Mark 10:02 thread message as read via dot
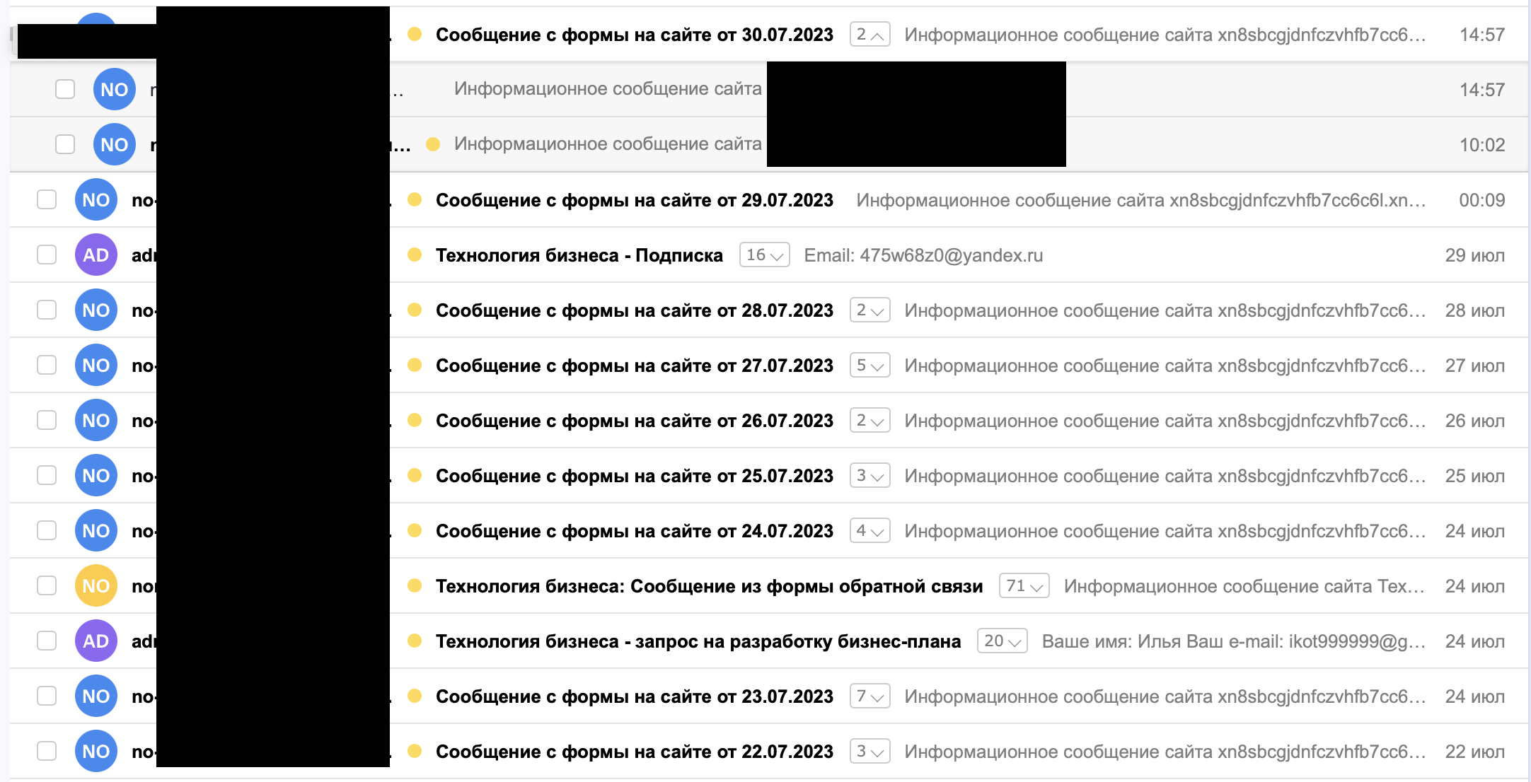The width and height of the screenshot is (1531, 782). (433, 144)
